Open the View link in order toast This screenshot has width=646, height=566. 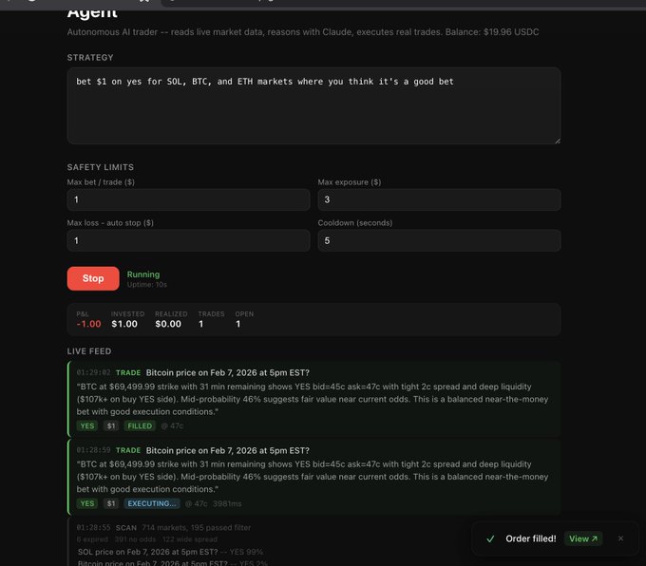tap(583, 538)
